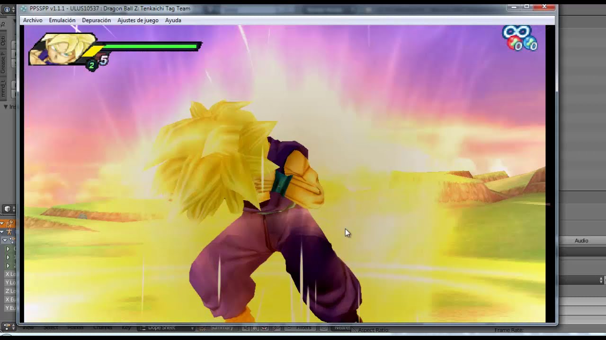Select the 'X Eu' channel row

tap(10, 300)
